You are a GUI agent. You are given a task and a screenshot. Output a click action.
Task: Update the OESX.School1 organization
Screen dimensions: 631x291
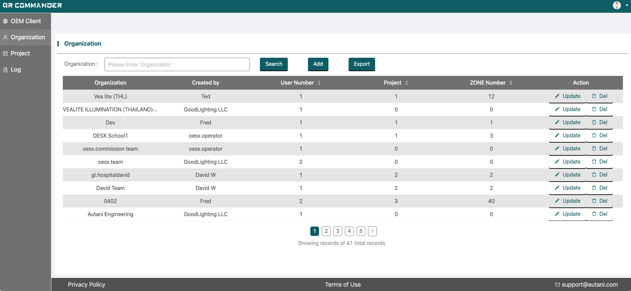pos(568,136)
